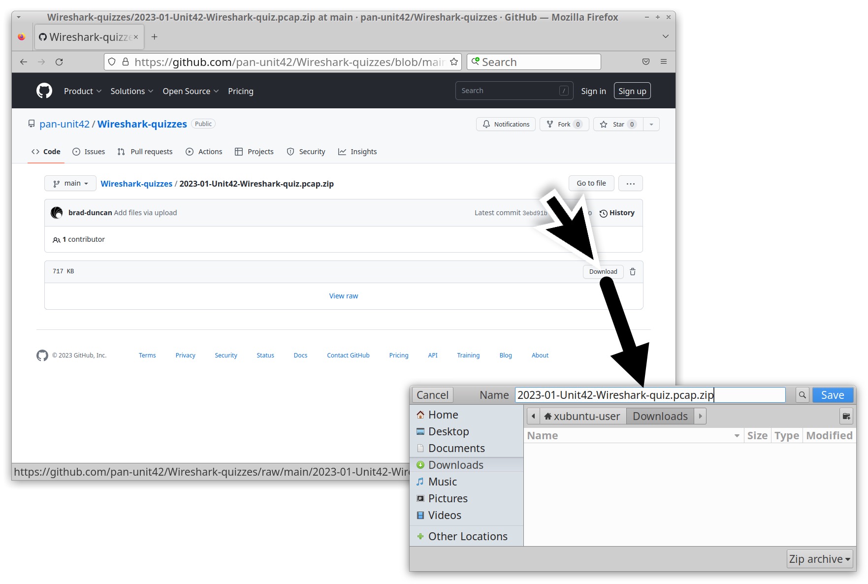Select Documents in dialog sidebar
This screenshot has height=584, width=868.
tap(466, 448)
